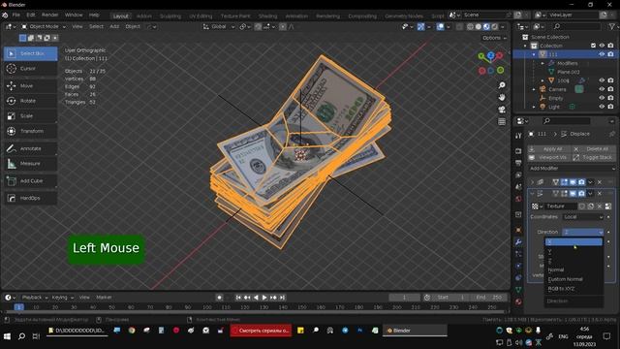Open Render properties tab in sidebar

click(x=518, y=151)
